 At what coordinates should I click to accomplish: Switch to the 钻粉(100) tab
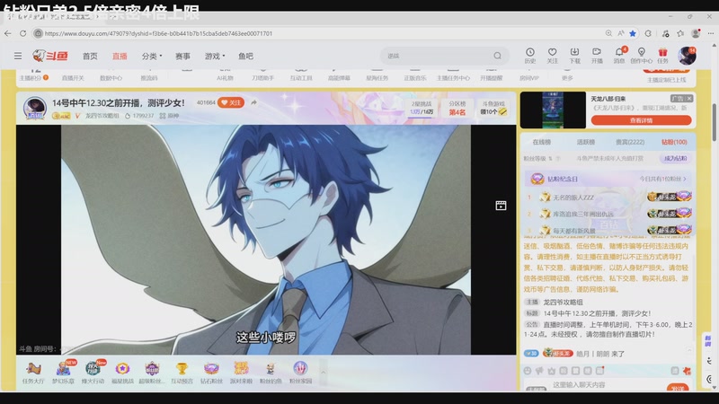[674, 142]
